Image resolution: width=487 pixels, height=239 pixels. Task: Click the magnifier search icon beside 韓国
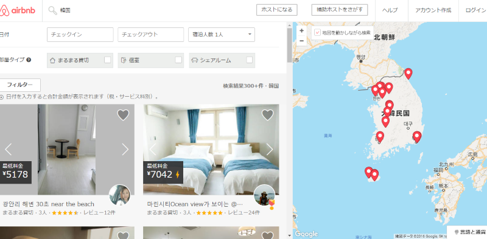(x=52, y=10)
